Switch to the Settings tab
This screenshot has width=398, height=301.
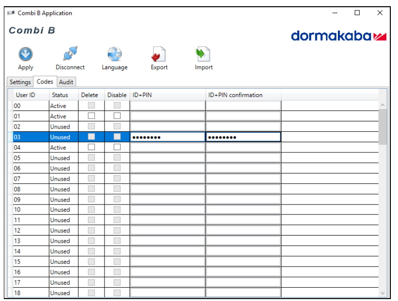[x=20, y=82]
